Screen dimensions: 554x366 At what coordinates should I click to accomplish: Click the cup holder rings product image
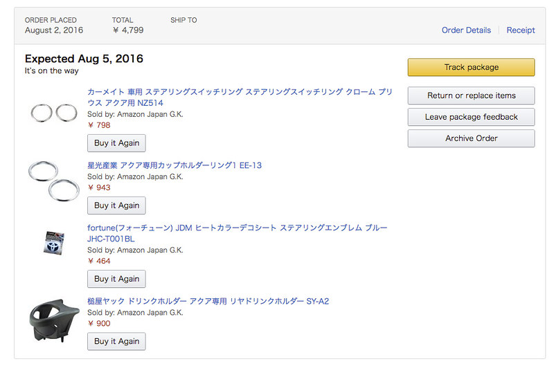coord(54,179)
